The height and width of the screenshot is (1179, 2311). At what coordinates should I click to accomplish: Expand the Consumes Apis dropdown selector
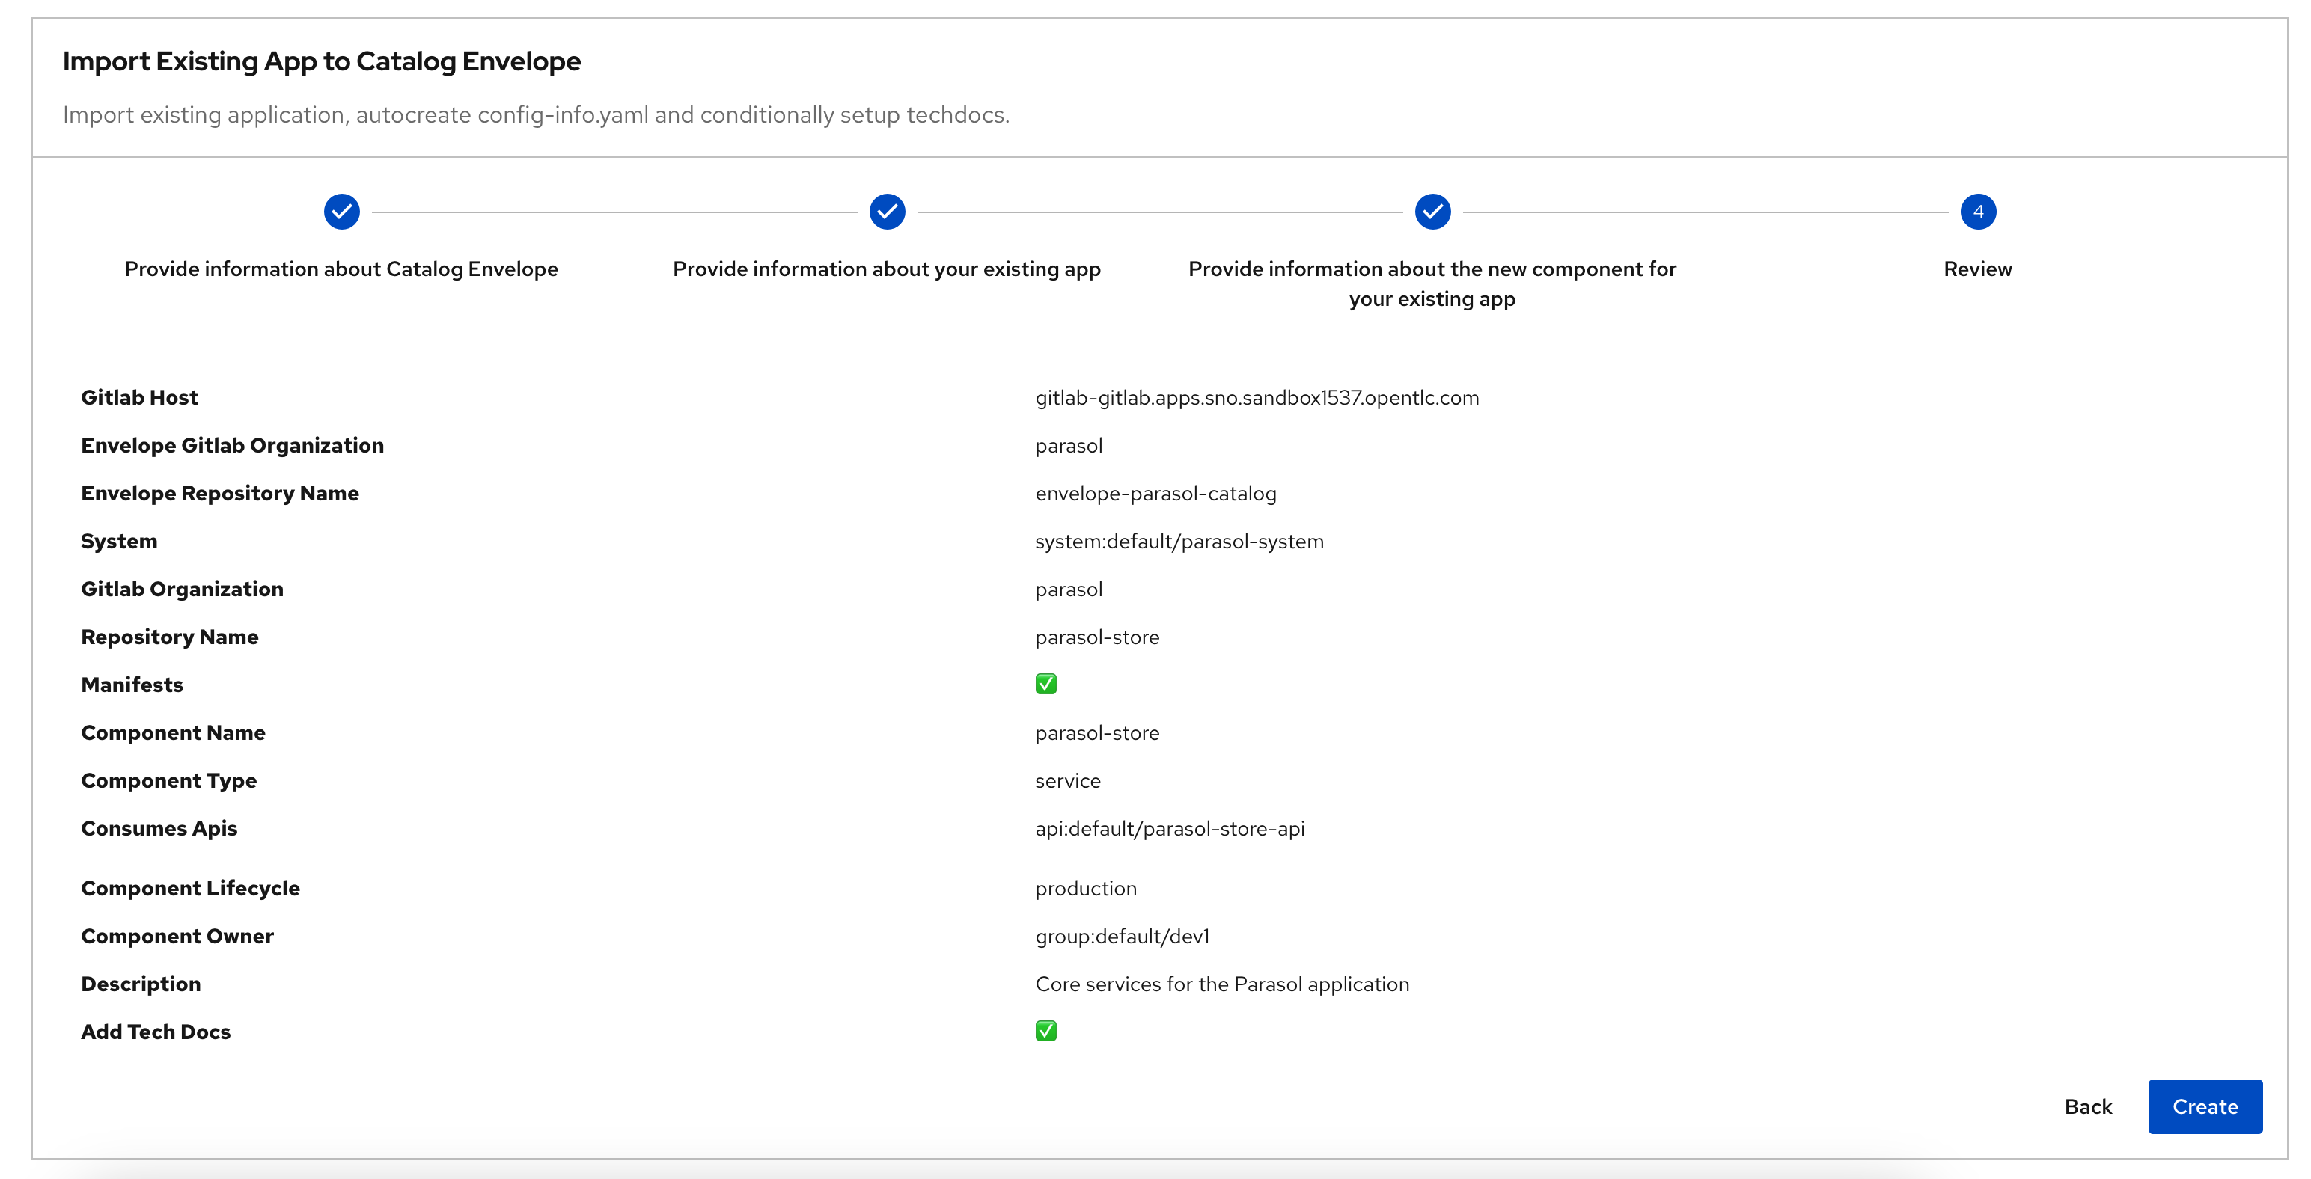pyautogui.click(x=1168, y=829)
